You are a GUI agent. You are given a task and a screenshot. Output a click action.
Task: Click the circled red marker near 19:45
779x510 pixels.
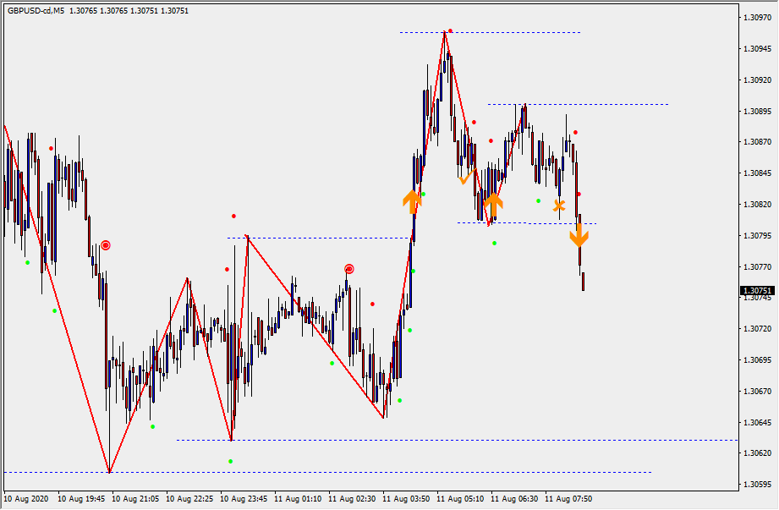coord(106,245)
